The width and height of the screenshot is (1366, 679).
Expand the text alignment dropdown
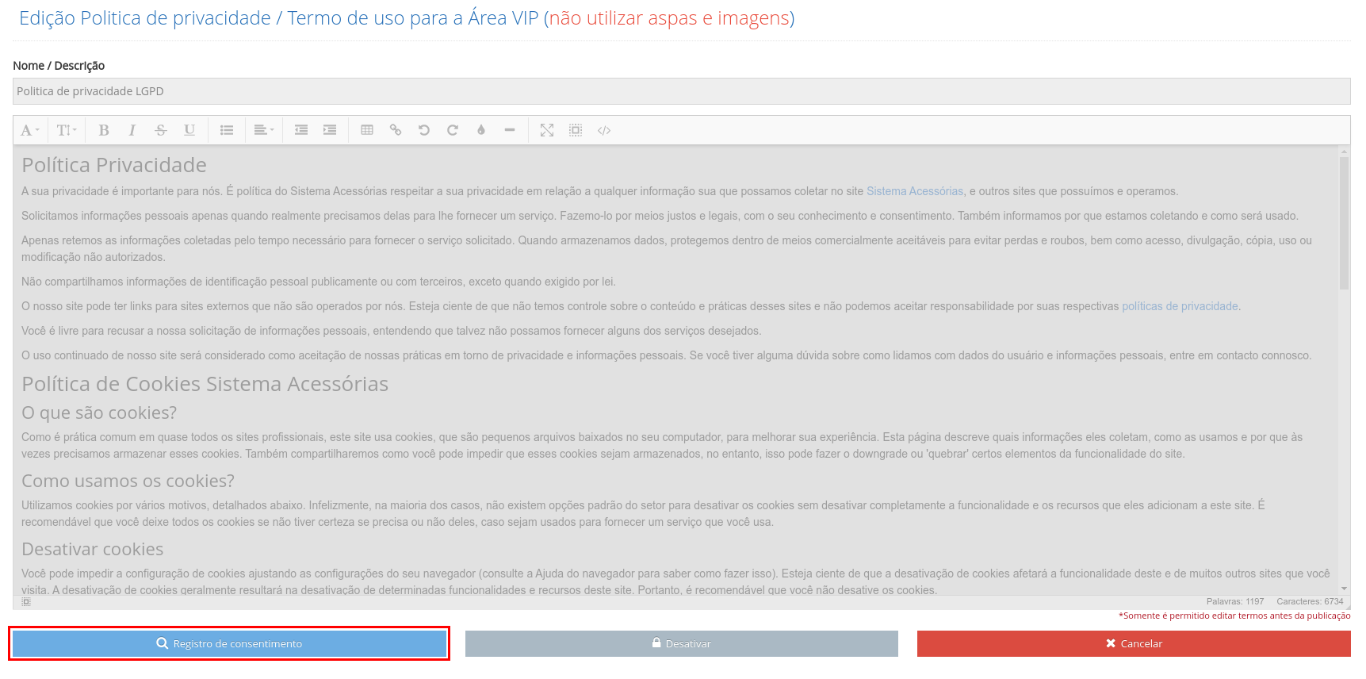pos(263,130)
